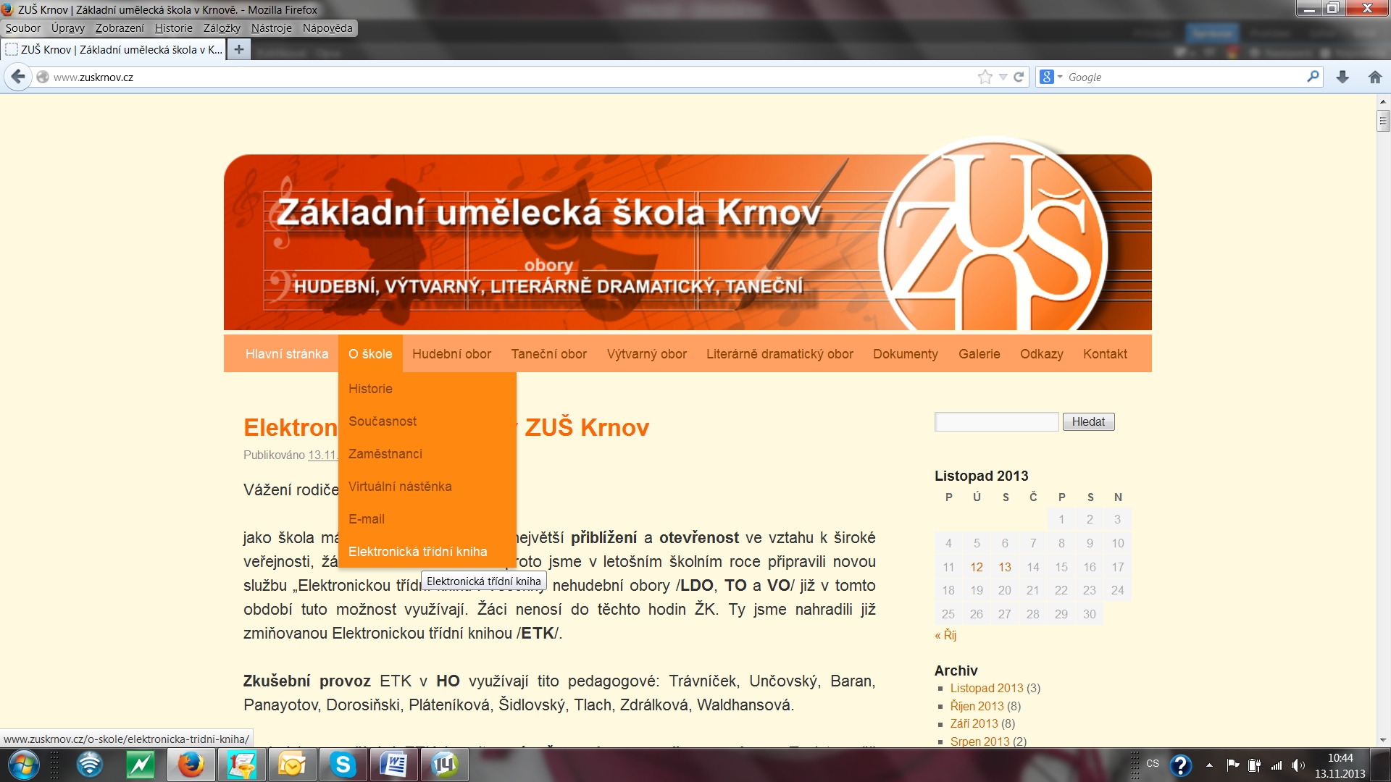The height and width of the screenshot is (782, 1391).
Task: Open the Záložky menu
Action: click(222, 28)
